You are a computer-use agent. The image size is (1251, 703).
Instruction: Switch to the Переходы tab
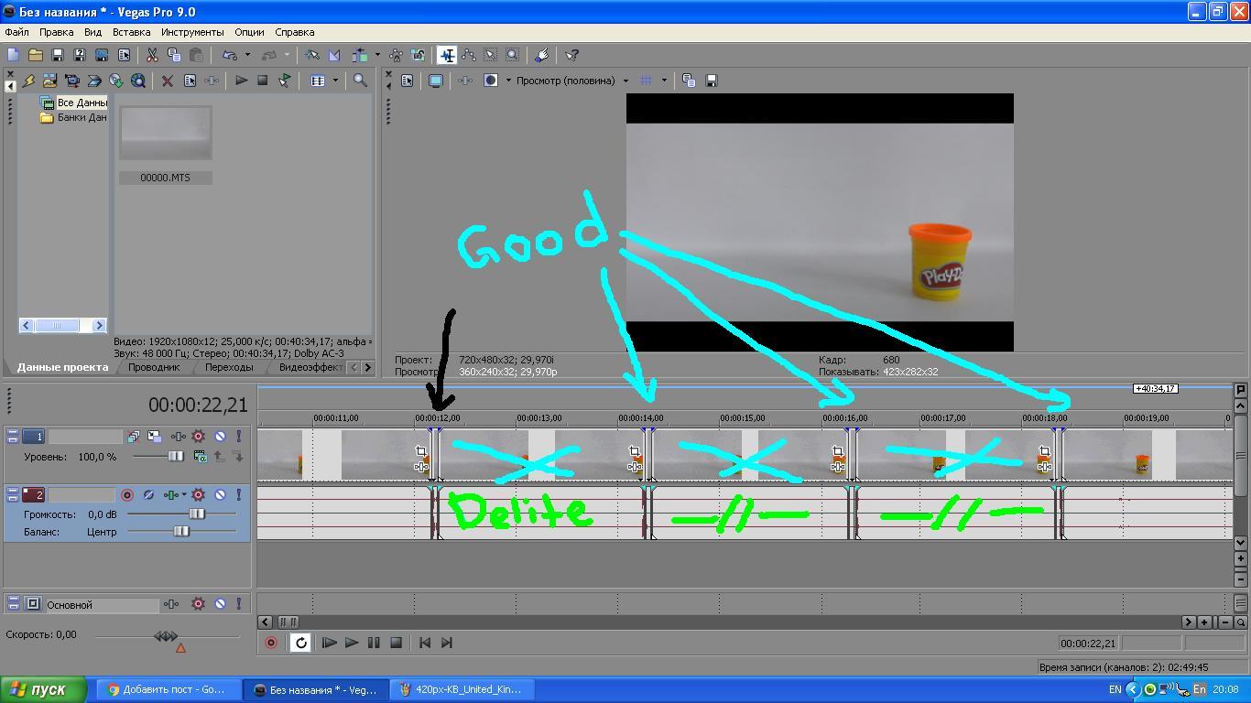pos(229,367)
